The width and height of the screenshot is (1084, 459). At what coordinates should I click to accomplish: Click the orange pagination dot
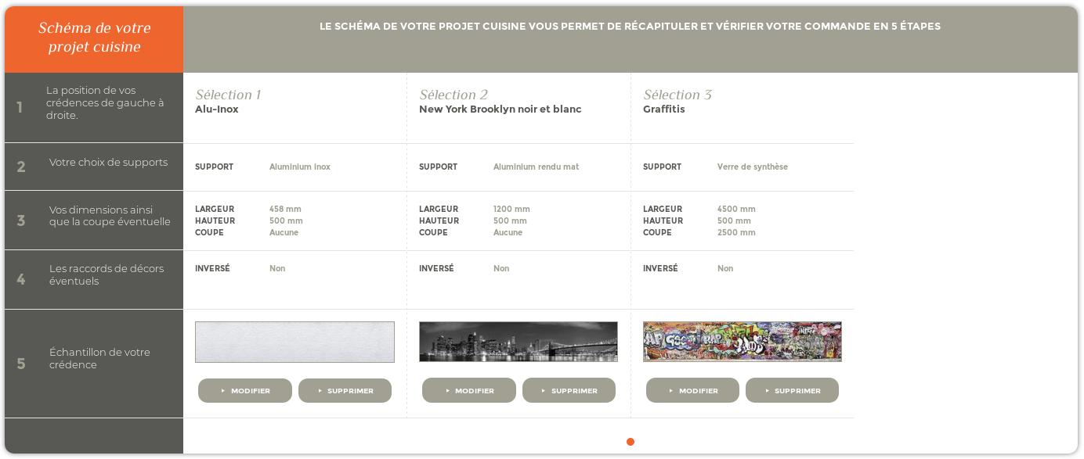(631, 442)
